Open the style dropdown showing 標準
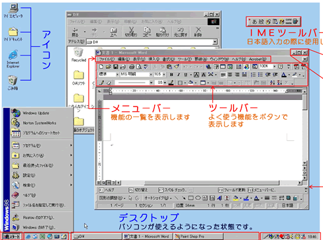Screen dimensions: 323x240 click(x=117, y=75)
